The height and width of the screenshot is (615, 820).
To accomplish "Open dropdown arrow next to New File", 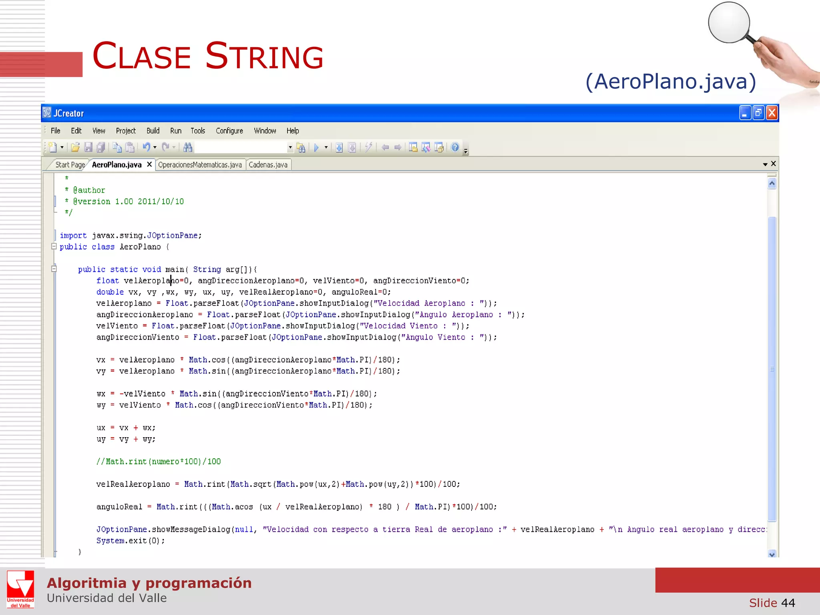I will coord(62,148).
